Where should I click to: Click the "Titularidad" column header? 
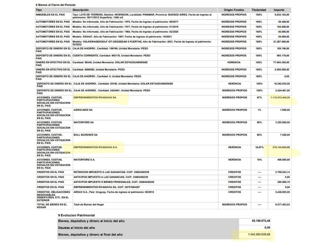coord(259,10)
